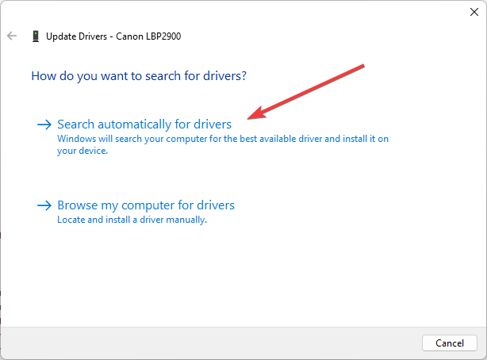This screenshot has height=360, width=487.
Task: Choose Browse my computer for drivers
Action: pyautogui.click(x=146, y=205)
